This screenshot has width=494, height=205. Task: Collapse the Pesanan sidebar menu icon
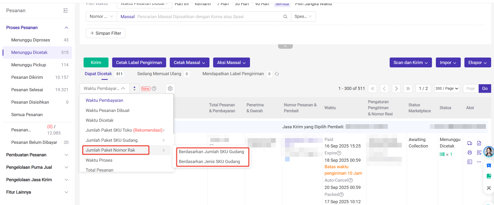(x=65, y=11)
